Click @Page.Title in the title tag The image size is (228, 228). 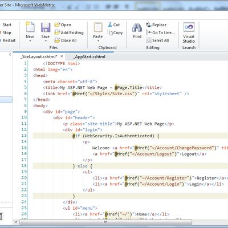[x=128, y=88]
